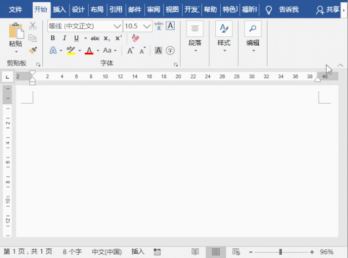
Task: Select the Format Painter brush
Action: 33,51
